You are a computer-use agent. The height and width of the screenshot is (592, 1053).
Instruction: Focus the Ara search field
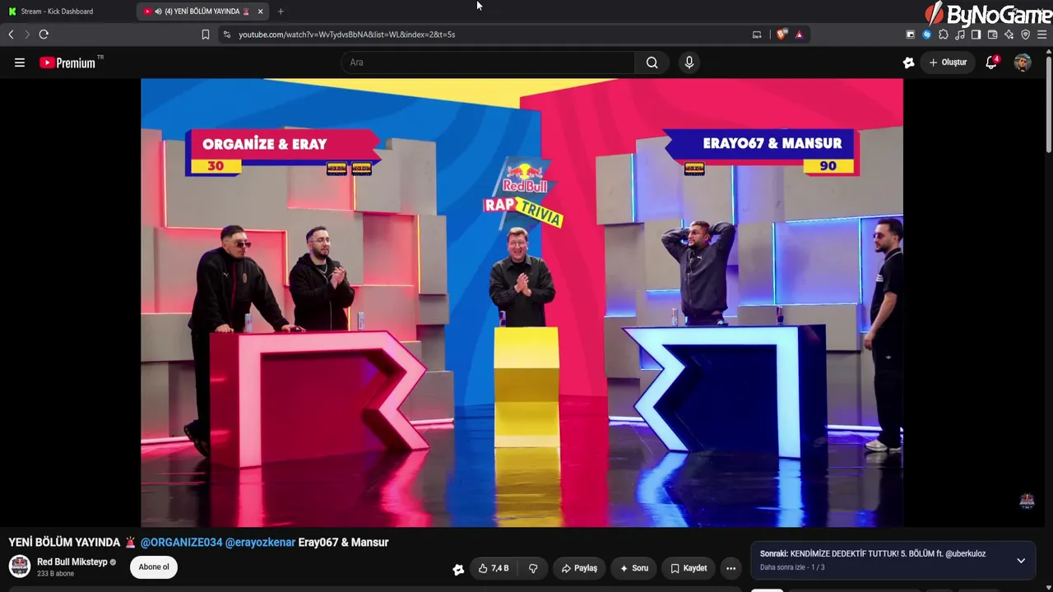(488, 62)
